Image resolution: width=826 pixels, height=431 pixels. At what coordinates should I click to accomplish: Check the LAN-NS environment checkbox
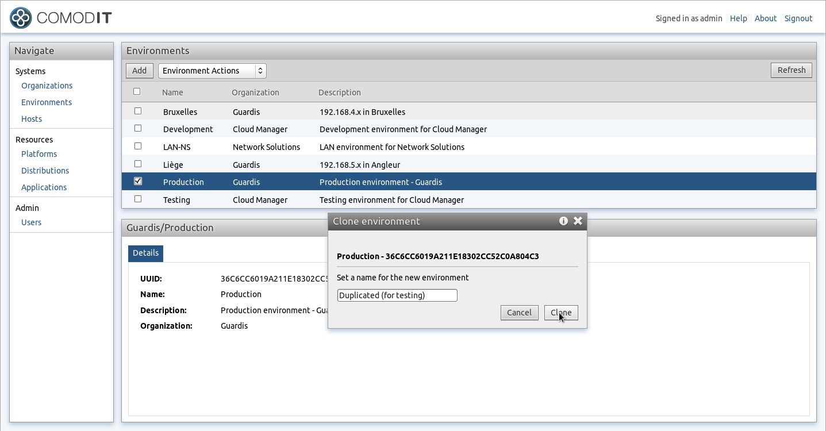[x=137, y=146]
